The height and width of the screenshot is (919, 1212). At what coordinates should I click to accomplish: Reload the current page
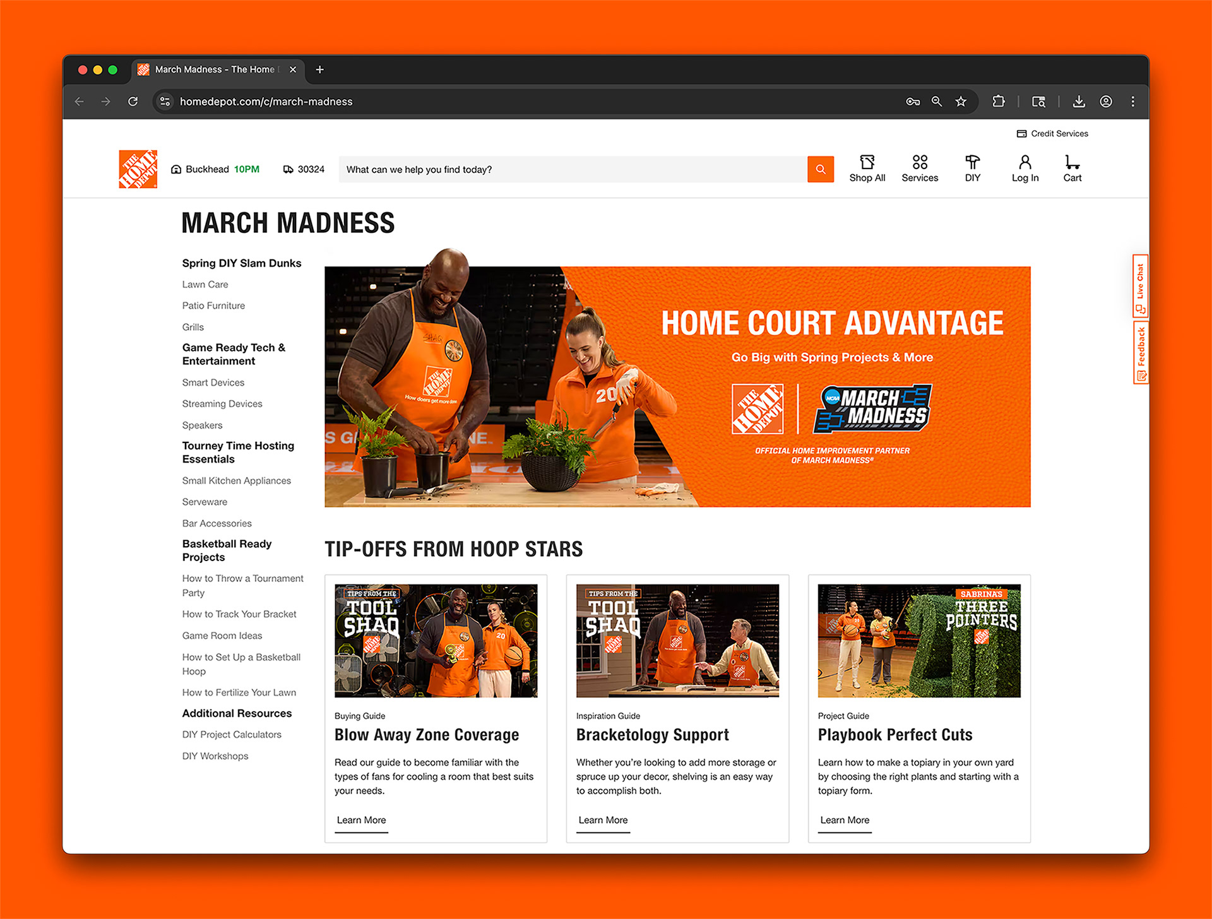(133, 102)
